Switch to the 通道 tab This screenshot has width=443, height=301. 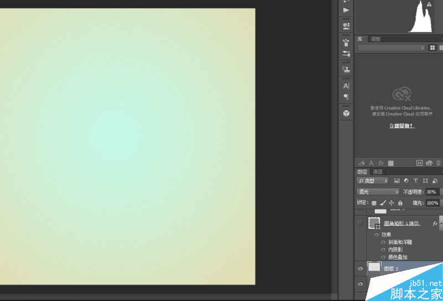pos(378,172)
